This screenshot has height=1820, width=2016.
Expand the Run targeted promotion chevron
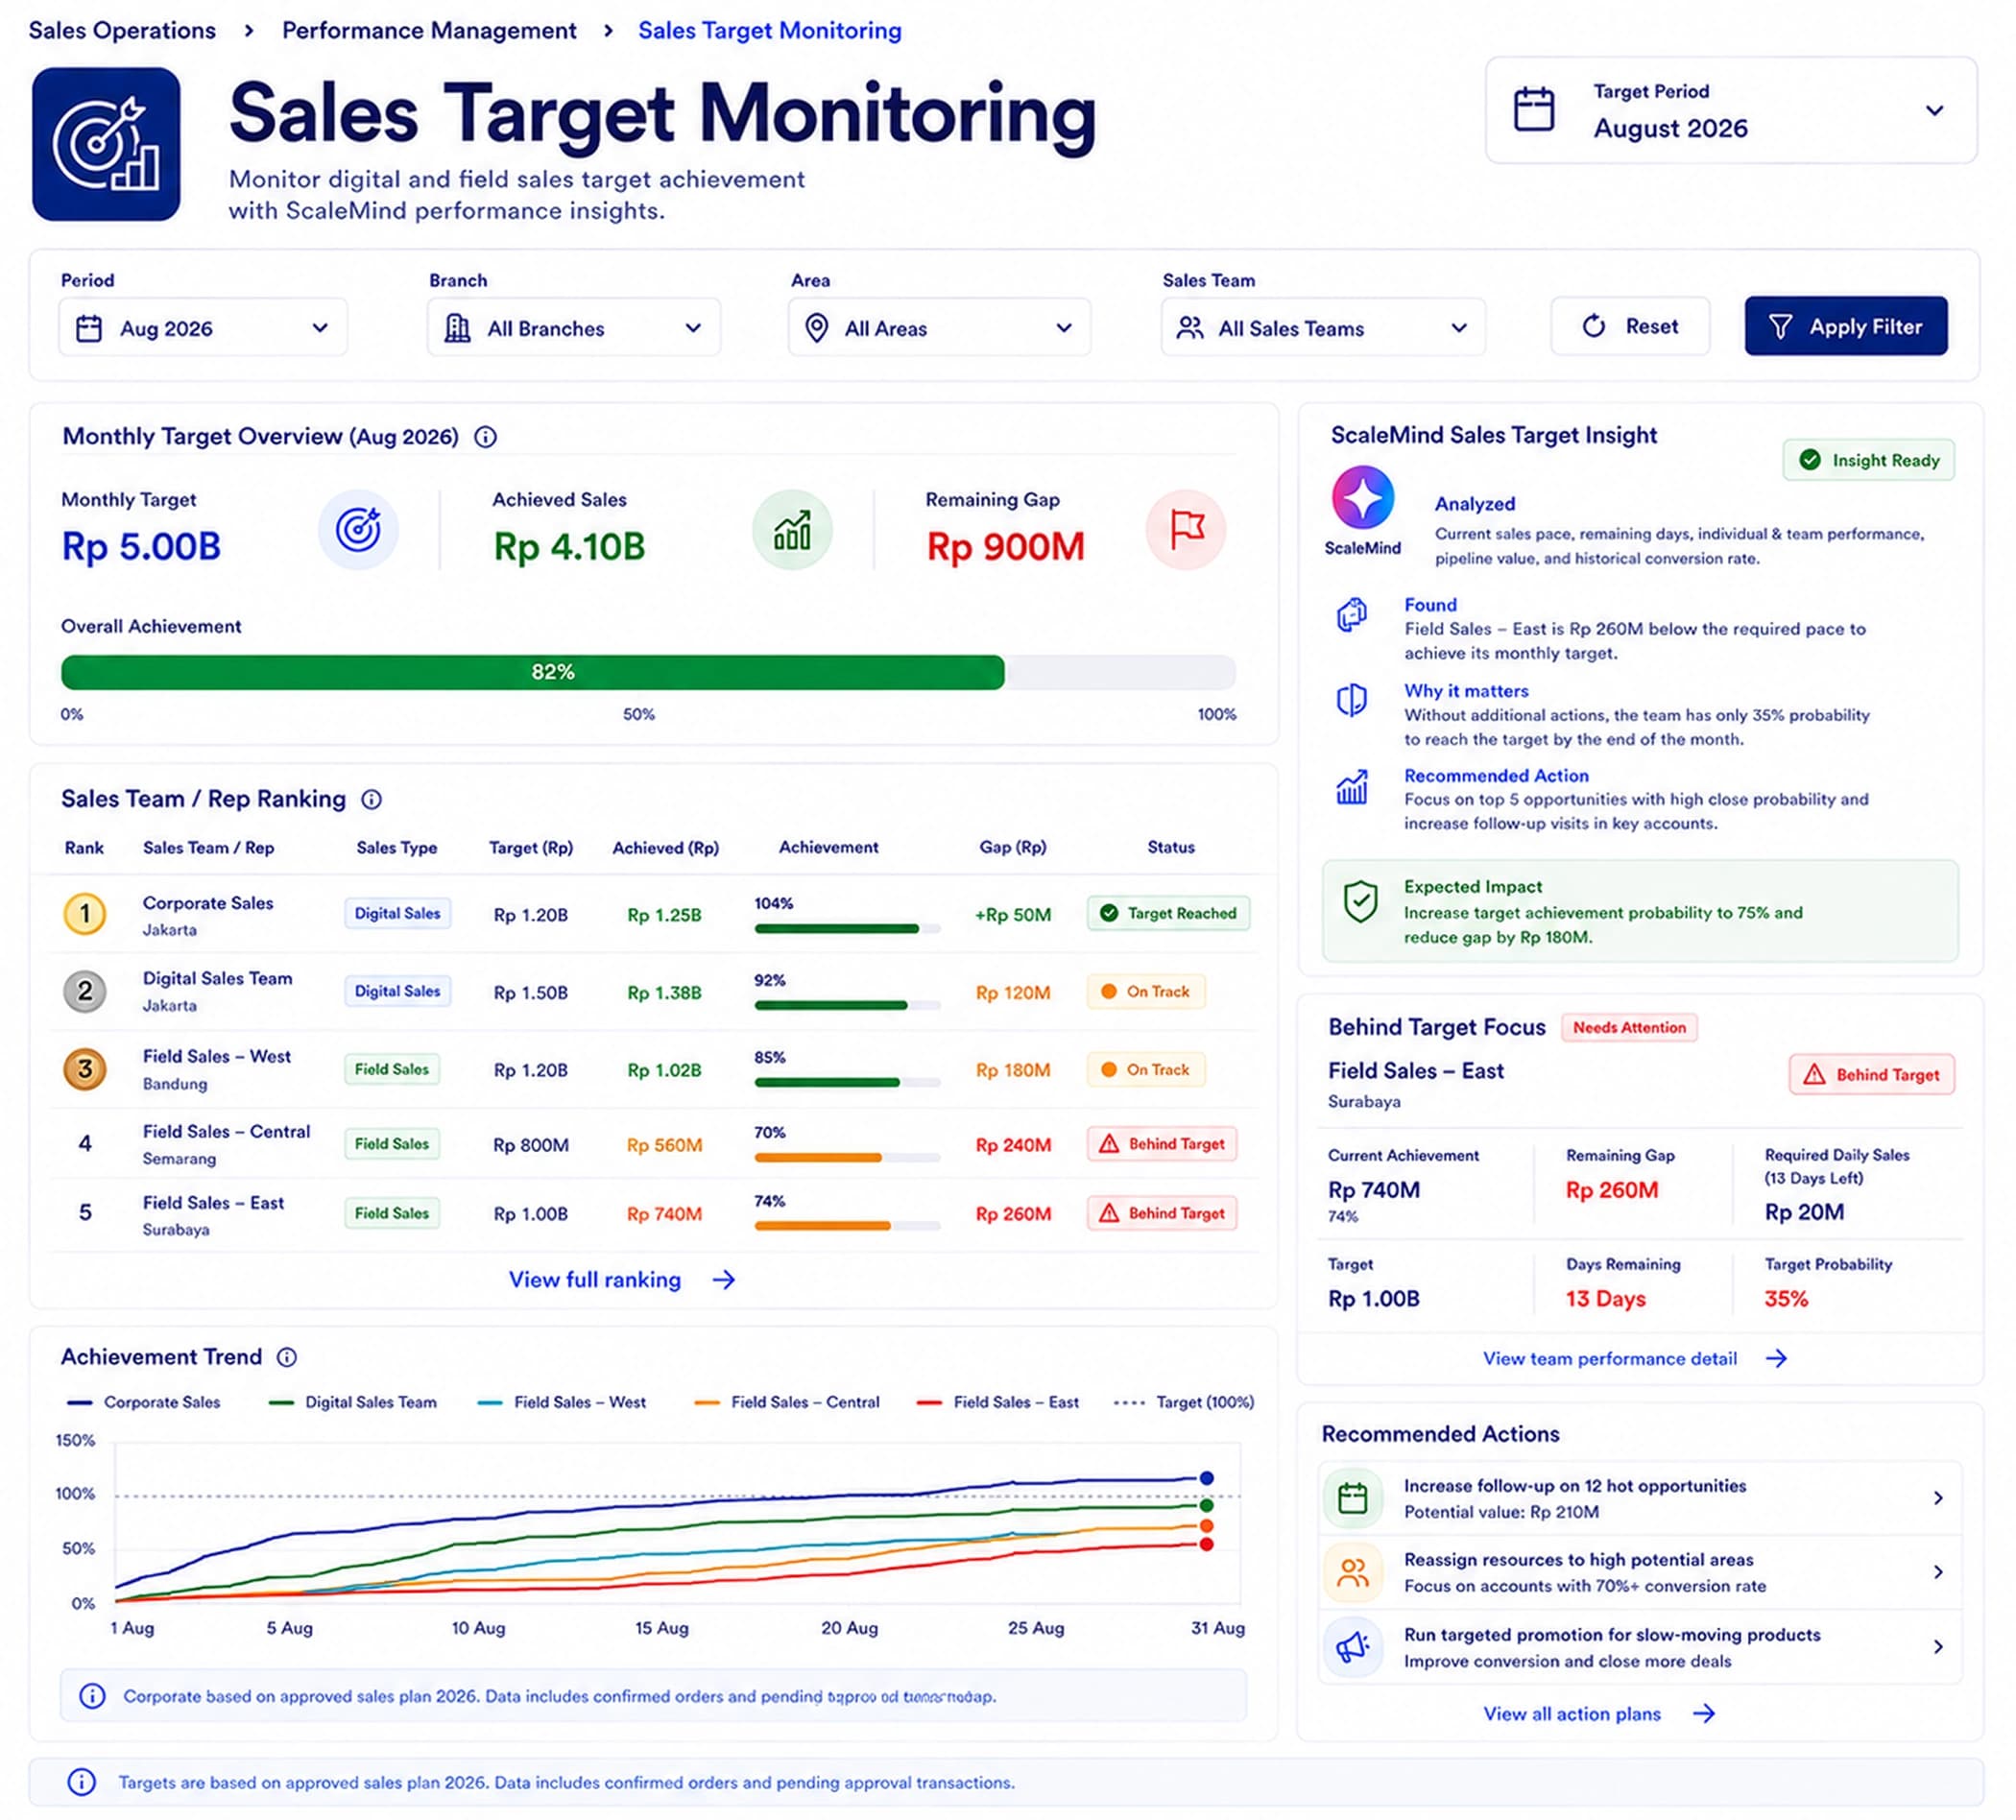(1938, 1647)
